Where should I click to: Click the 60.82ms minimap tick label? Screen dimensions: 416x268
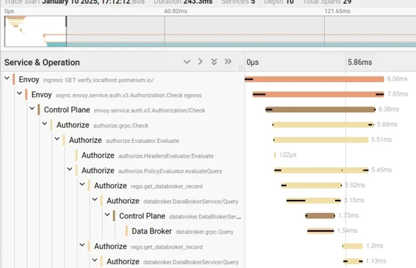pos(176,11)
